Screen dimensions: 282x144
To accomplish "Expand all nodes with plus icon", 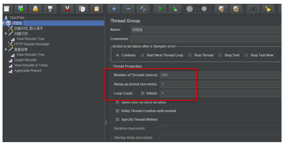I will (x=114, y=9).
